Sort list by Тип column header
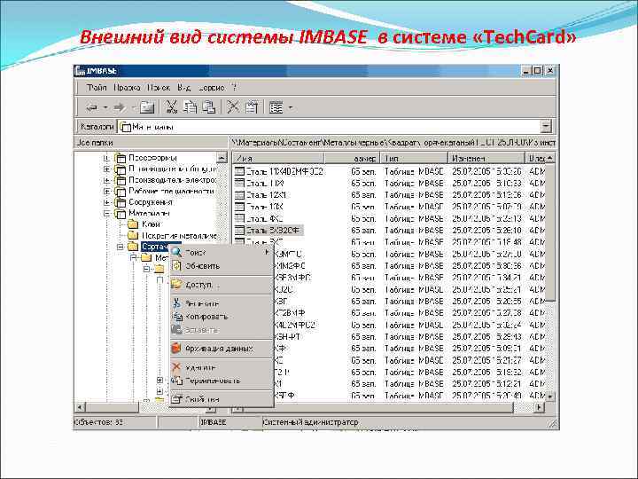 [x=414, y=158]
